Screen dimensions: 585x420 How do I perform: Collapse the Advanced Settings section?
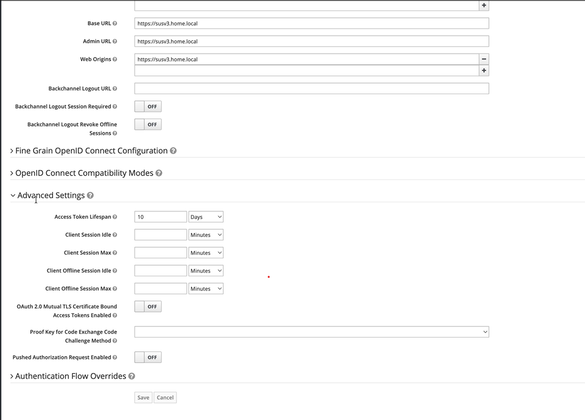(51, 195)
